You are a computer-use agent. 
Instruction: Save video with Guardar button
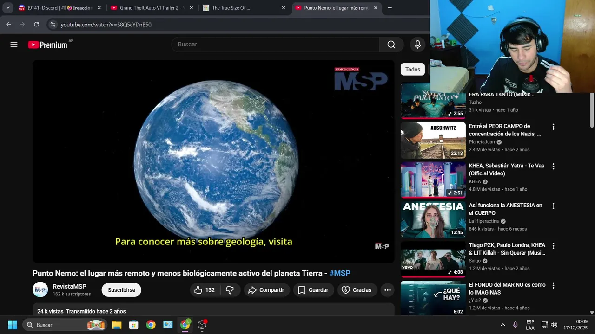[x=313, y=290]
